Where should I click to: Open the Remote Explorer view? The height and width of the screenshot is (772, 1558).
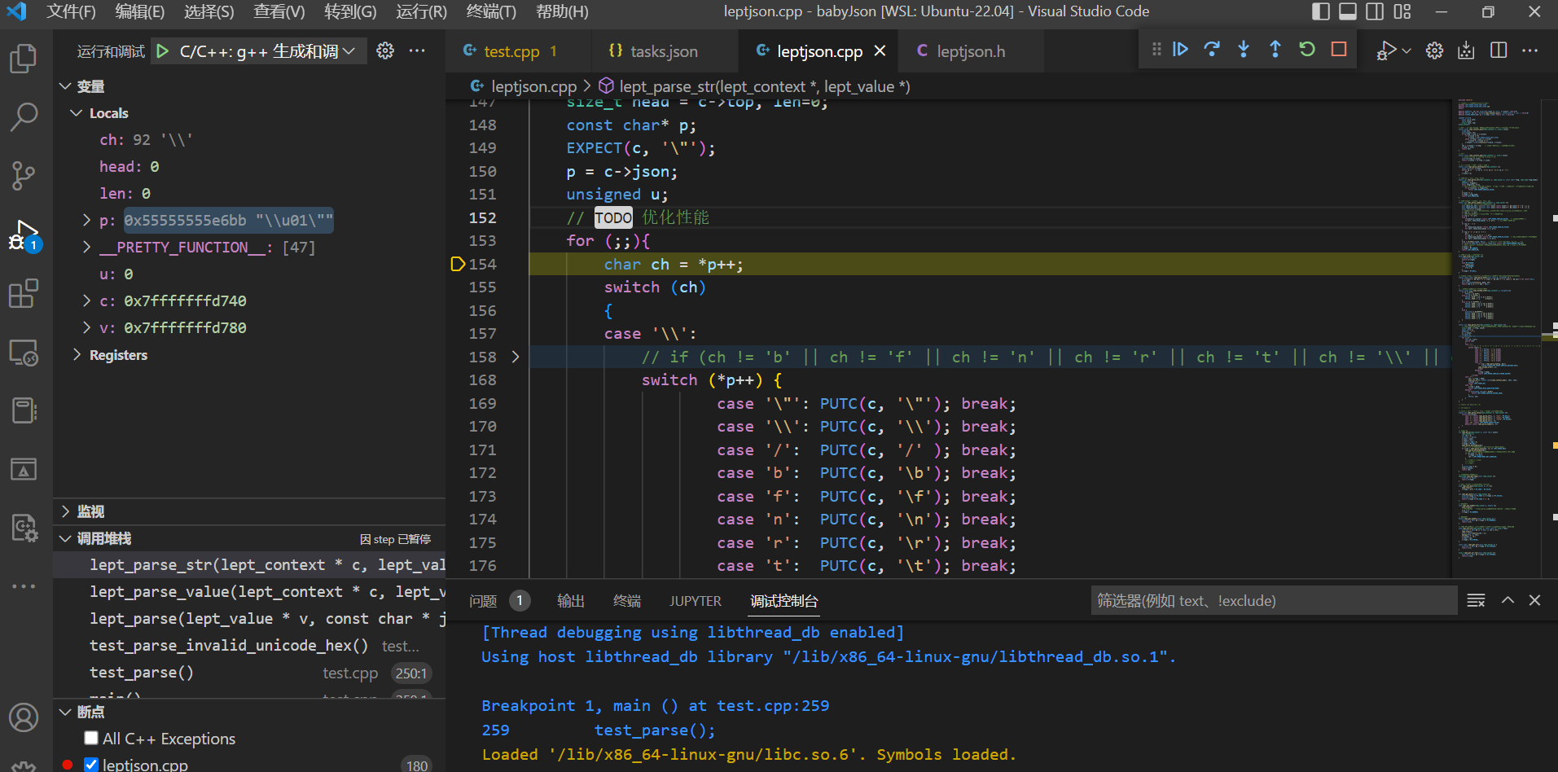click(24, 352)
